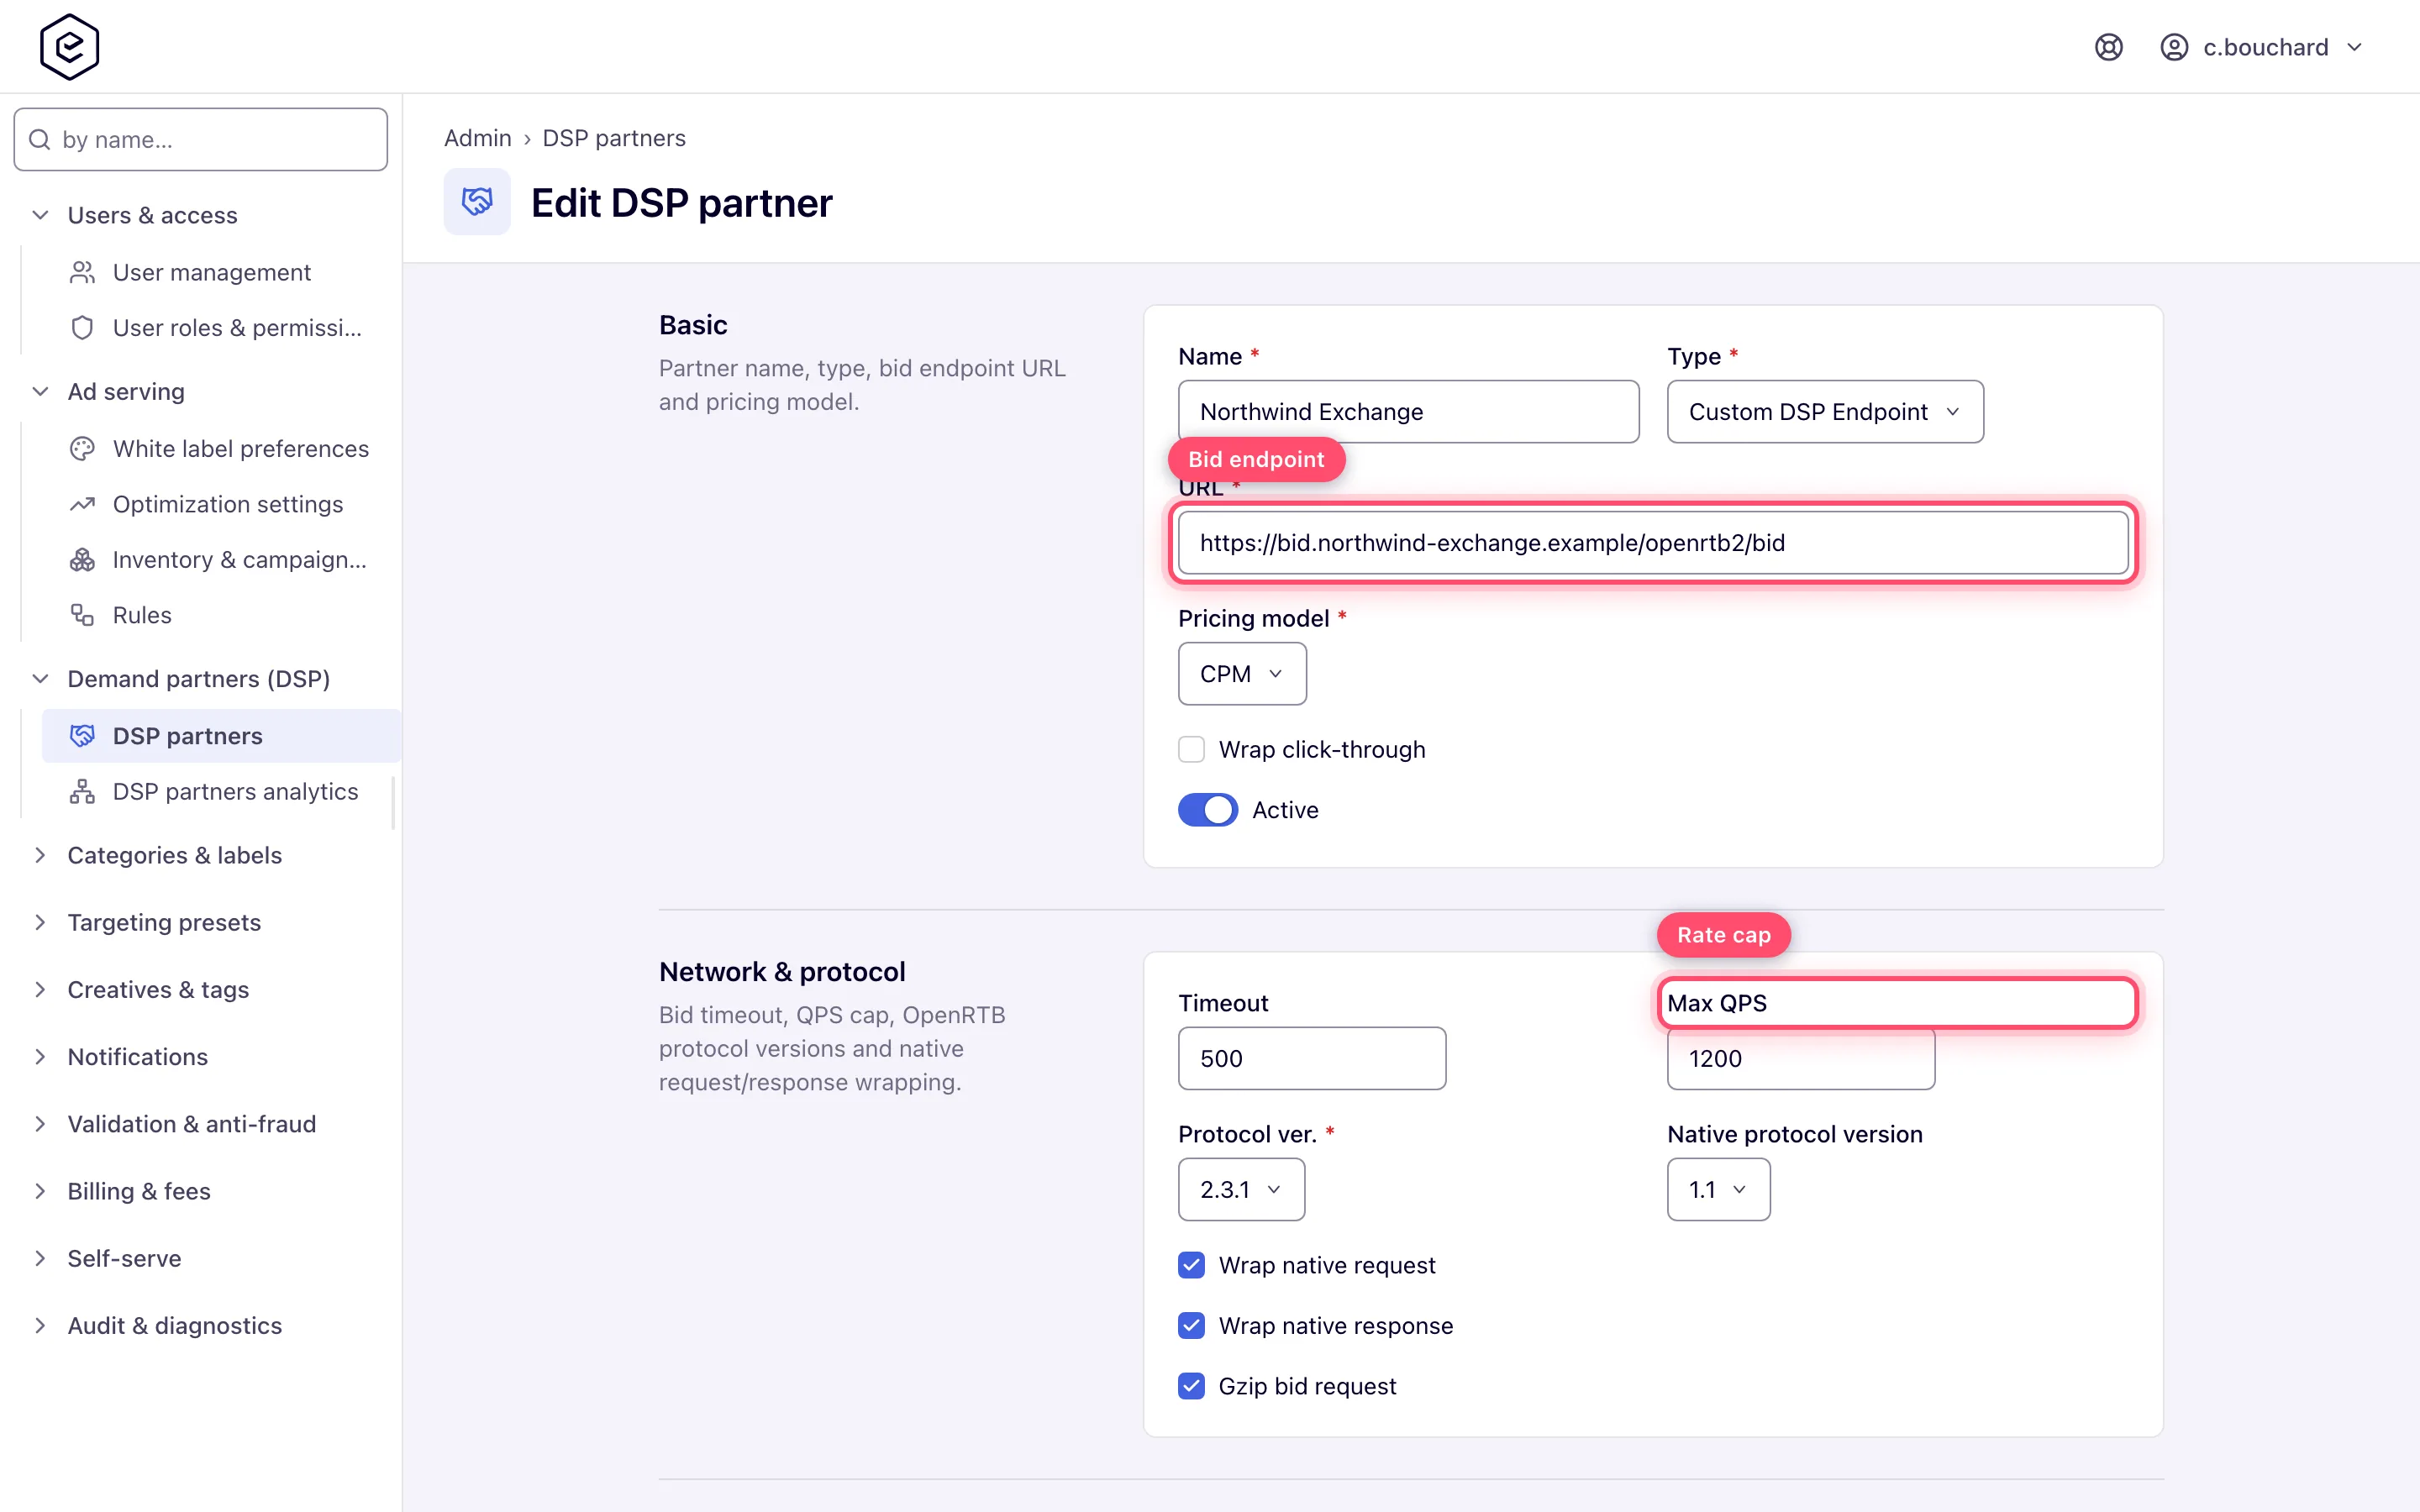Expand Billing & fees section
This screenshot has width=2420, height=1512.
pos(40,1191)
